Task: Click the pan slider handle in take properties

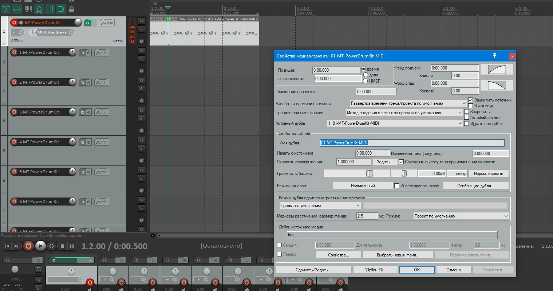Action: pos(404,174)
